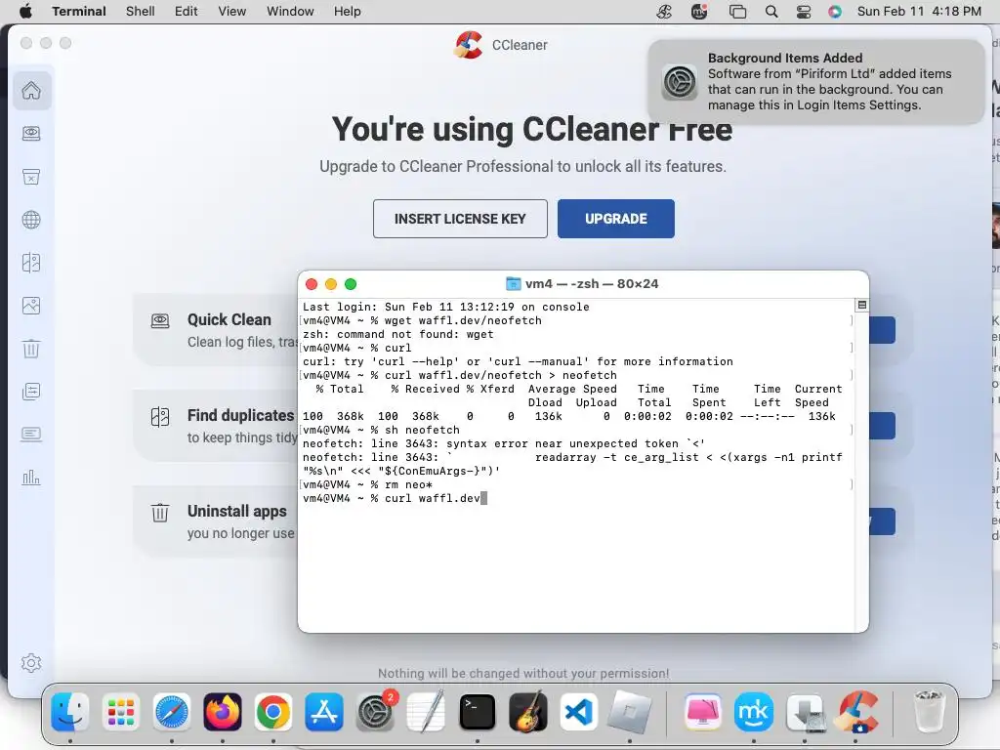
Task: Open Launchpad from the Dock
Action: coord(120,712)
